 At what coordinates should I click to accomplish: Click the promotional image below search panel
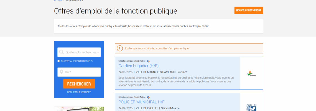tap(79, 109)
